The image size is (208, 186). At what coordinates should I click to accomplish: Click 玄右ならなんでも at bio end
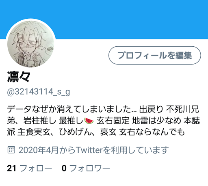pos(152,132)
